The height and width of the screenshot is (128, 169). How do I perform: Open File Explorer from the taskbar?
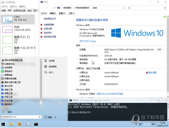[12, 124]
